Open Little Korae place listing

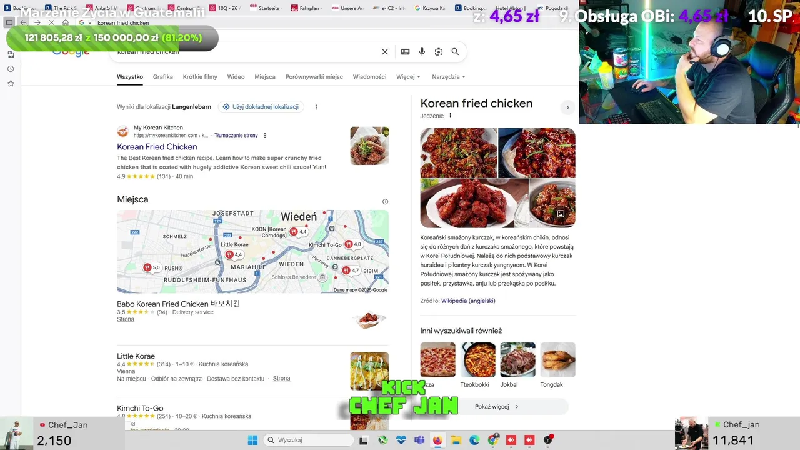[136, 356]
